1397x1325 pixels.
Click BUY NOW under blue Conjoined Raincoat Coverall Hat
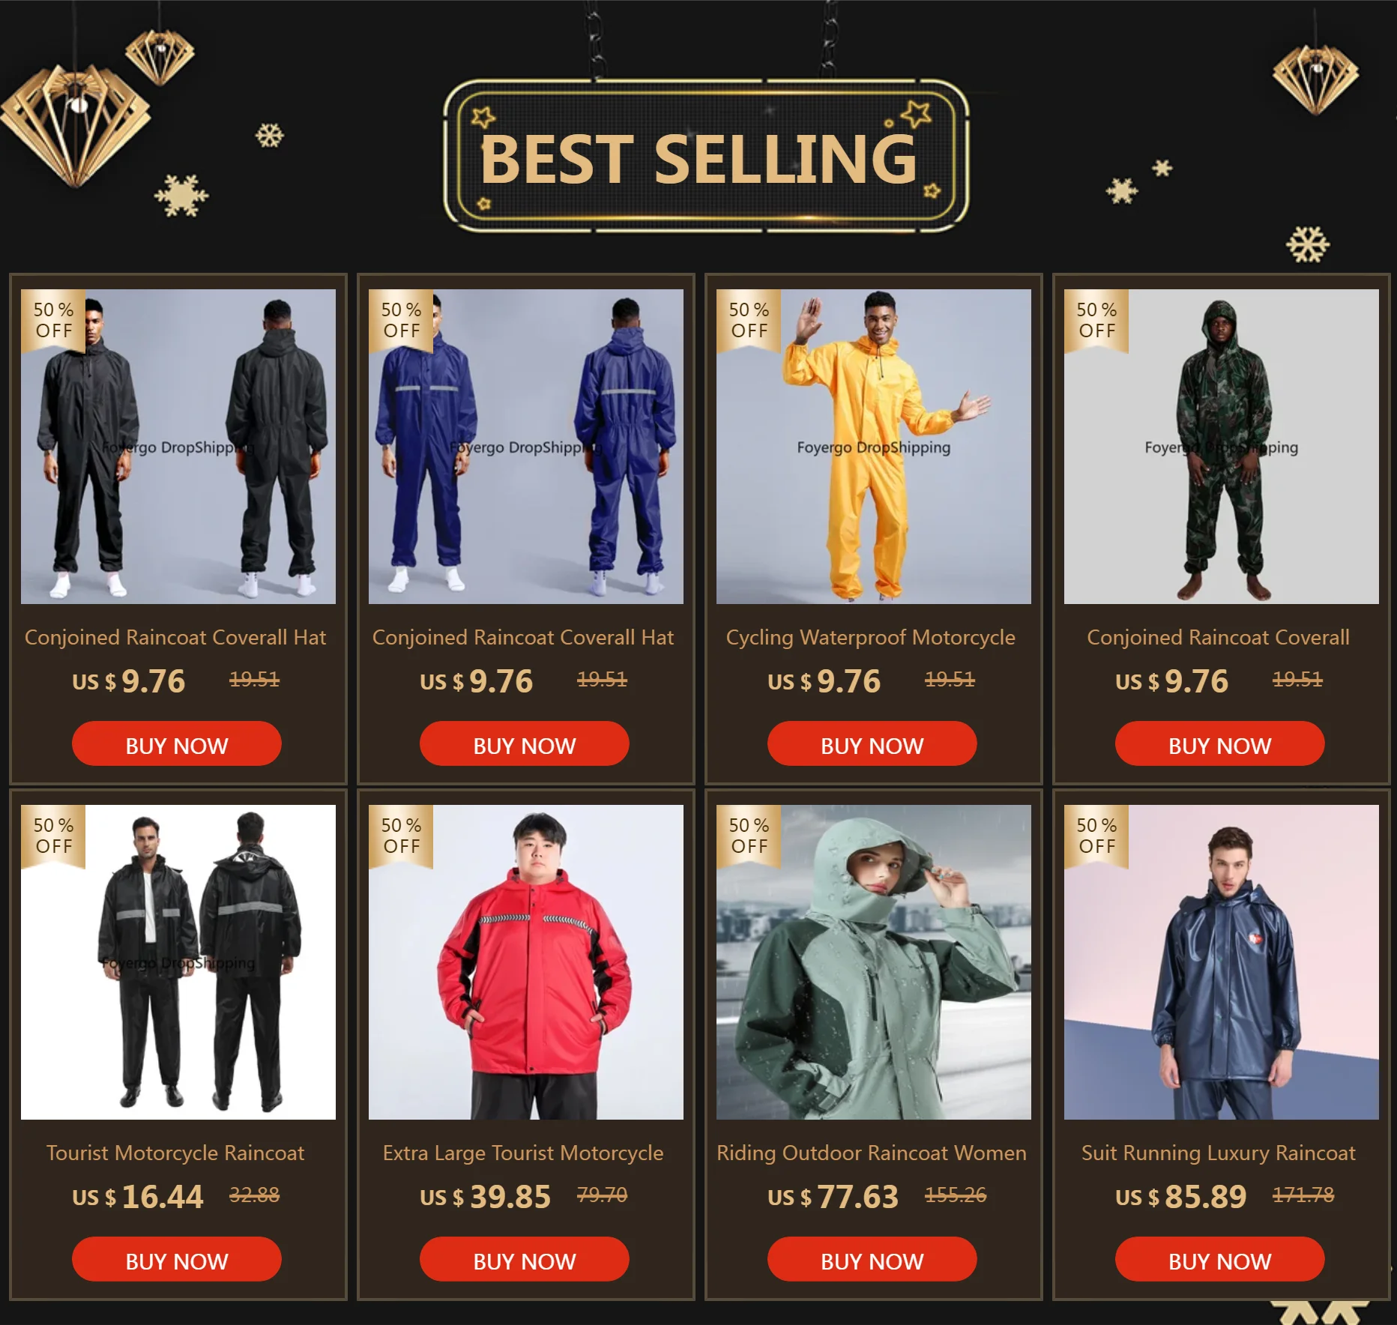pyautogui.click(x=525, y=743)
